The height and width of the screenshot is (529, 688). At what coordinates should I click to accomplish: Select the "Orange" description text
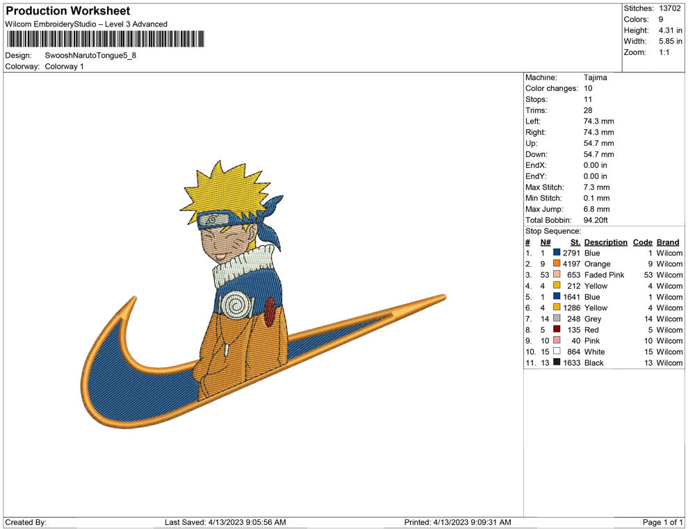[x=597, y=264]
